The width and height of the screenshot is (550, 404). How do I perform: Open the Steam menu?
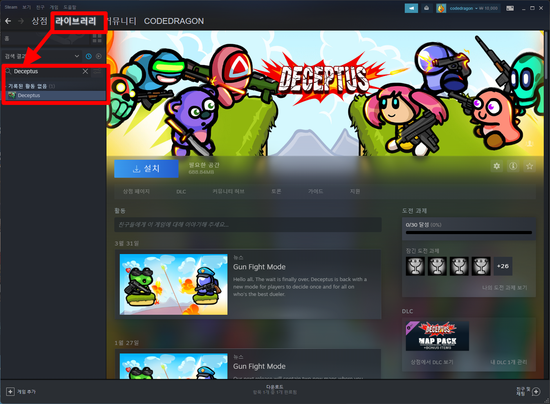tap(11, 7)
